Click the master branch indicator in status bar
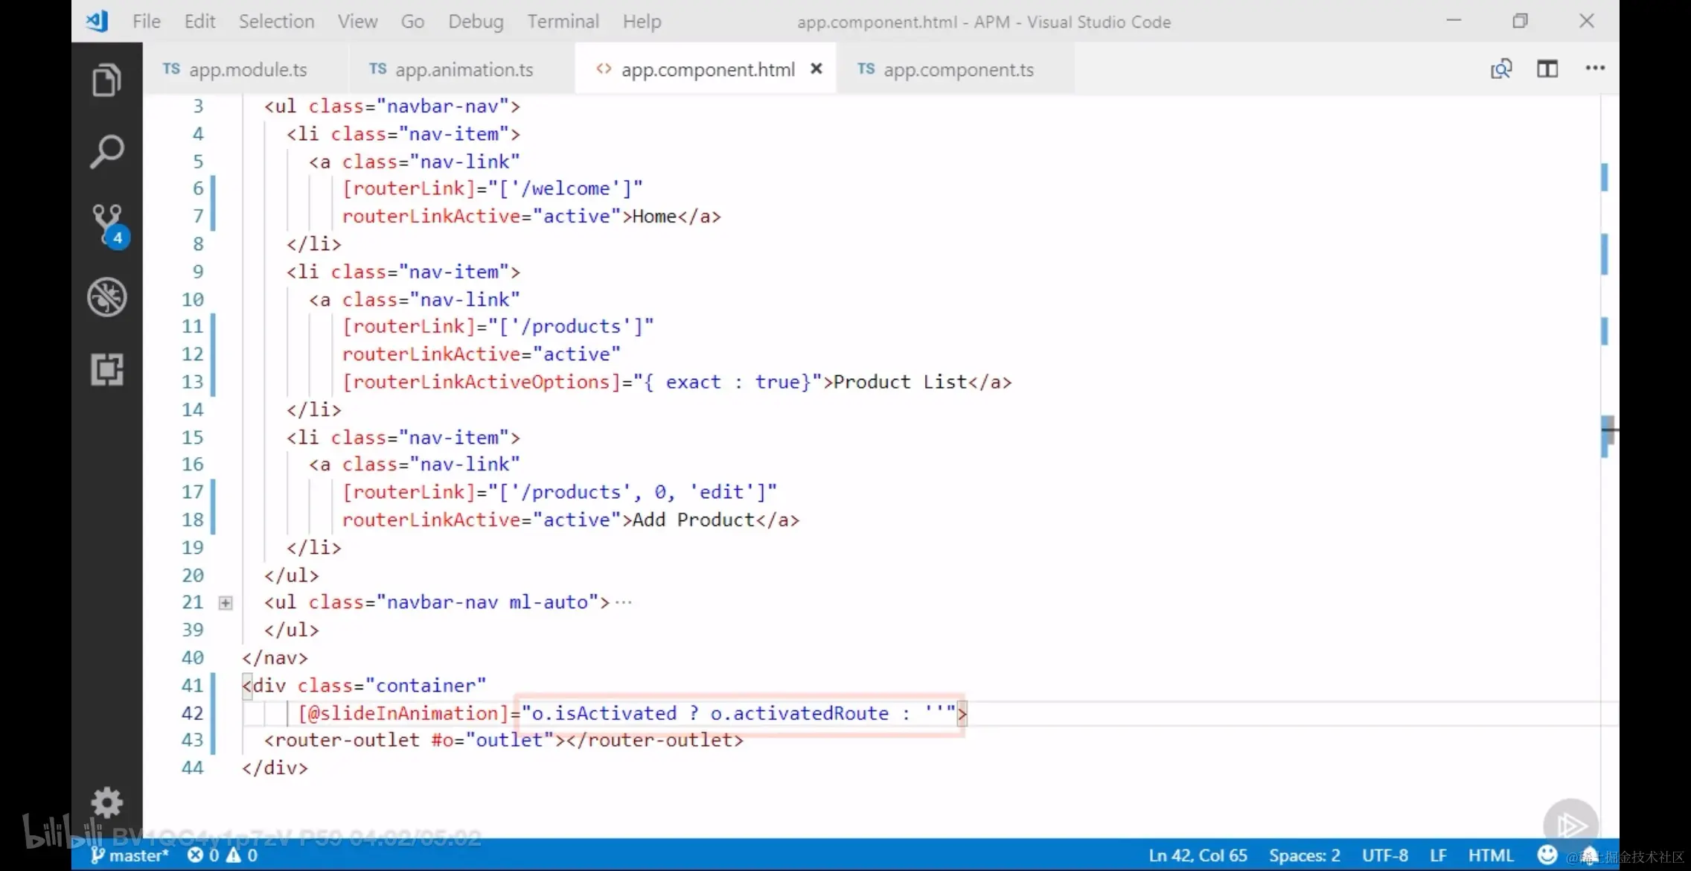1691x871 pixels. click(x=130, y=855)
